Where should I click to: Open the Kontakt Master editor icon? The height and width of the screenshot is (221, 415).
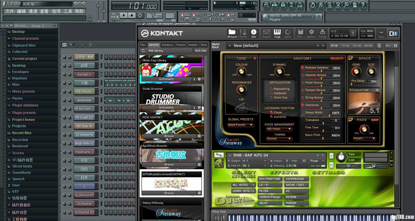coord(243,33)
